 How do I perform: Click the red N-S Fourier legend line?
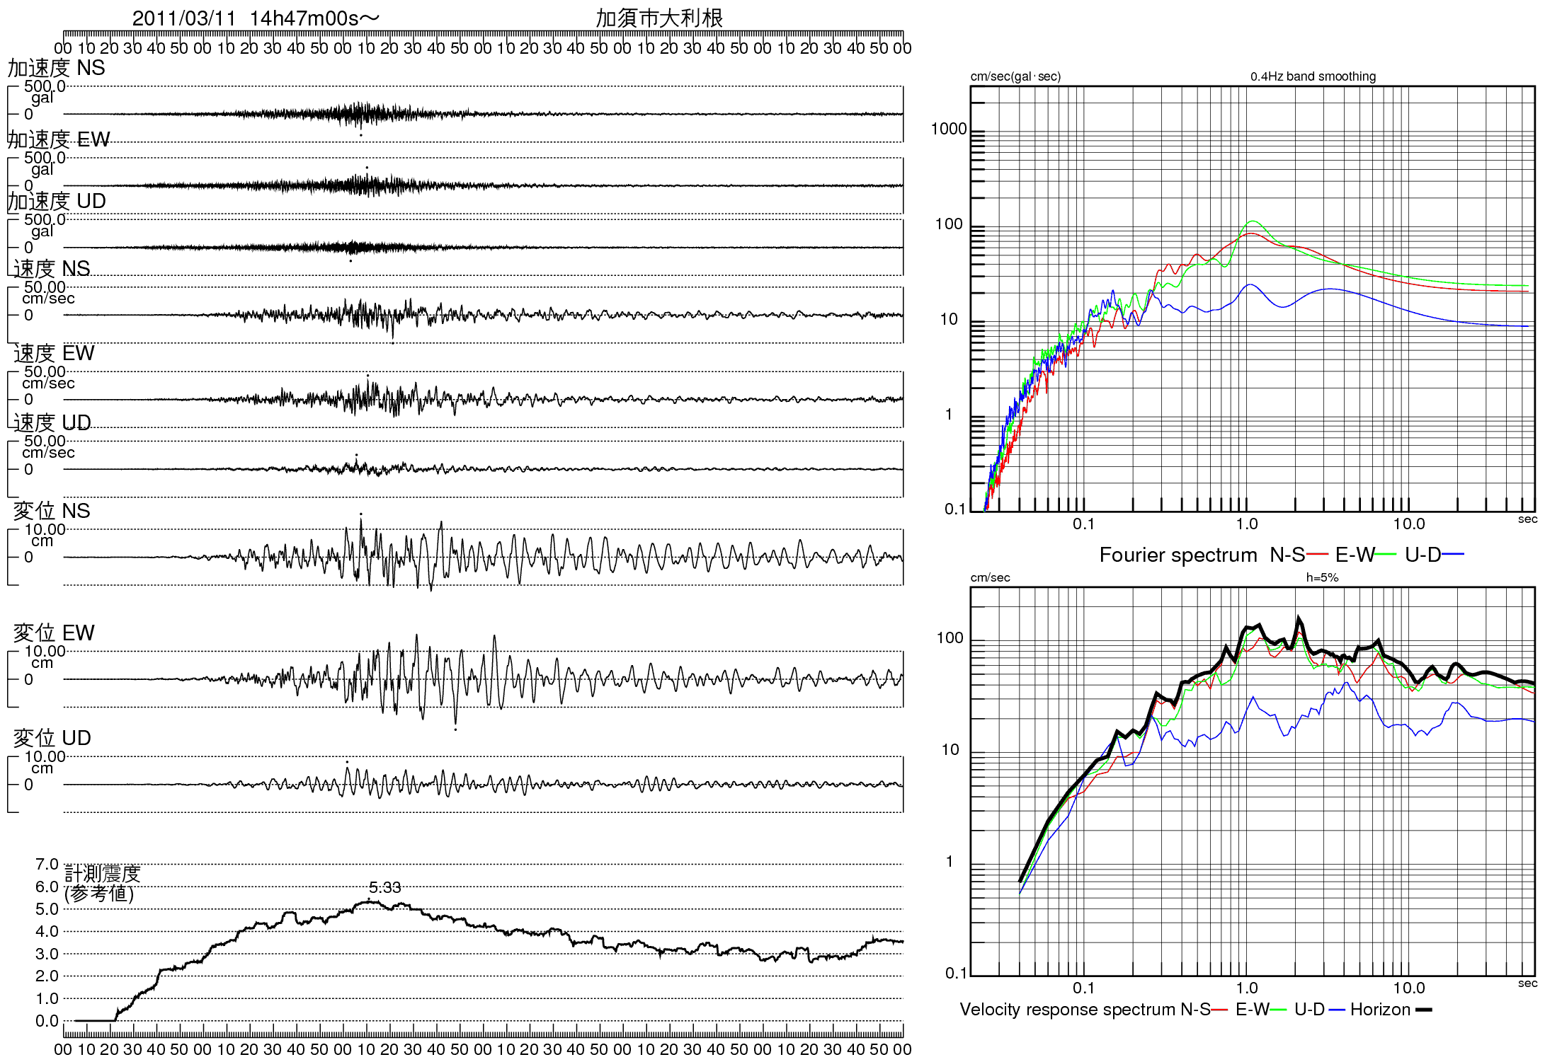(1317, 554)
